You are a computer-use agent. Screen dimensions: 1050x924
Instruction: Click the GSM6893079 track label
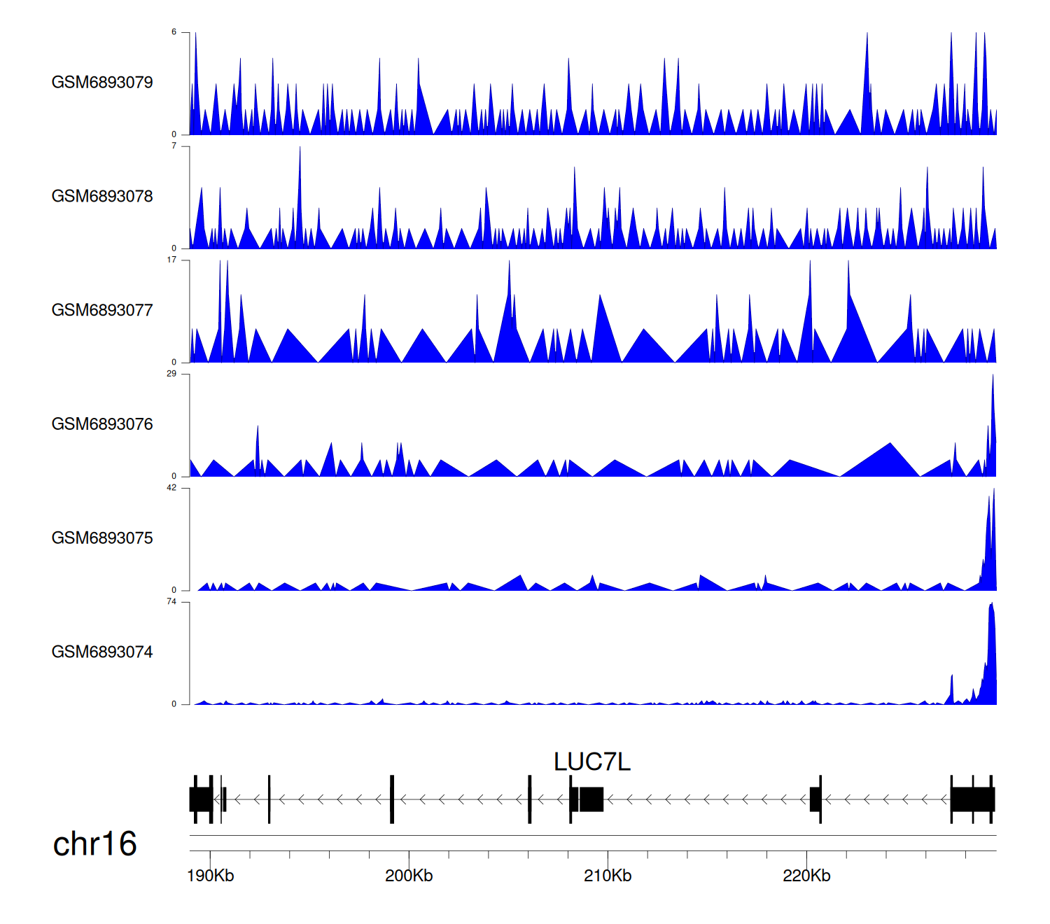(x=102, y=83)
